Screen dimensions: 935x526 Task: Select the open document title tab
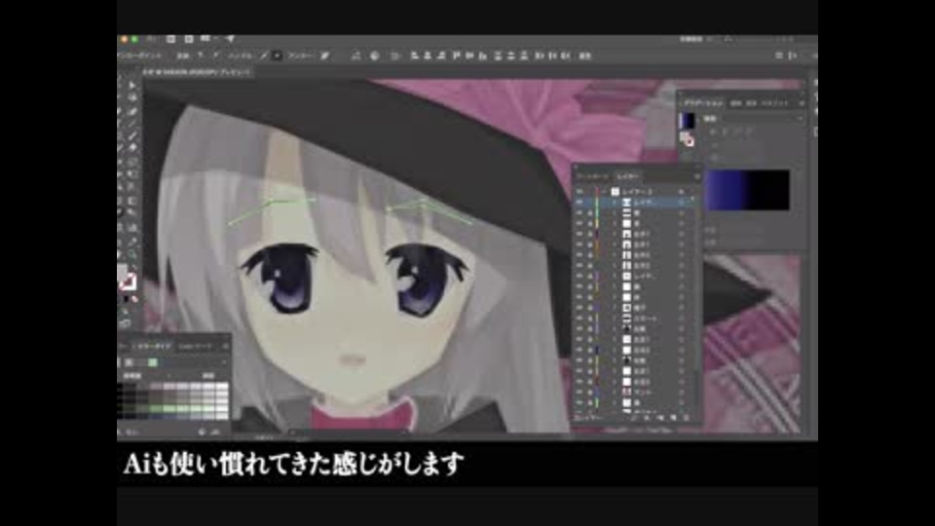[196, 72]
